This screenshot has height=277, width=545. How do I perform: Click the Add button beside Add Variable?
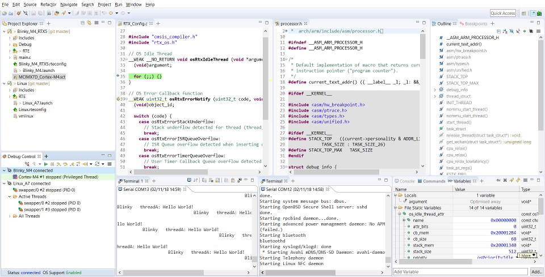[536, 272]
